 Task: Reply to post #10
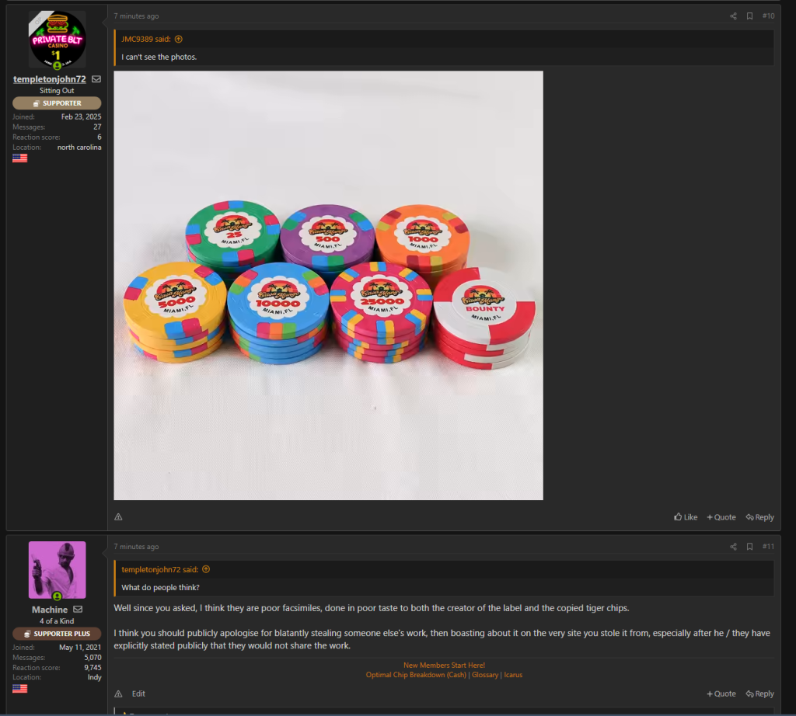click(x=760, y=517)
